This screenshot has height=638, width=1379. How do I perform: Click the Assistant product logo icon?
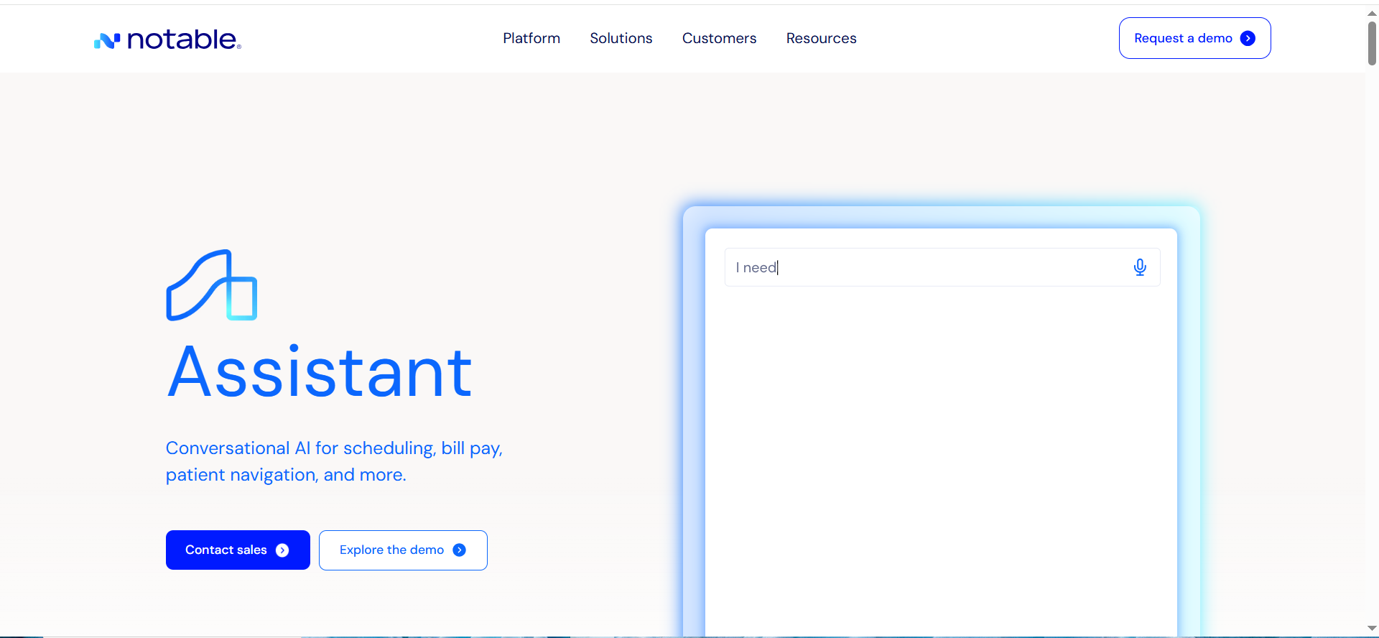click(x=212, y=285)
